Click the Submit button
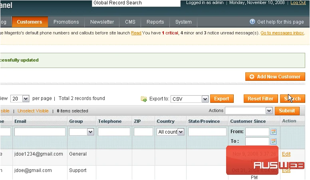 coord(287,111)
